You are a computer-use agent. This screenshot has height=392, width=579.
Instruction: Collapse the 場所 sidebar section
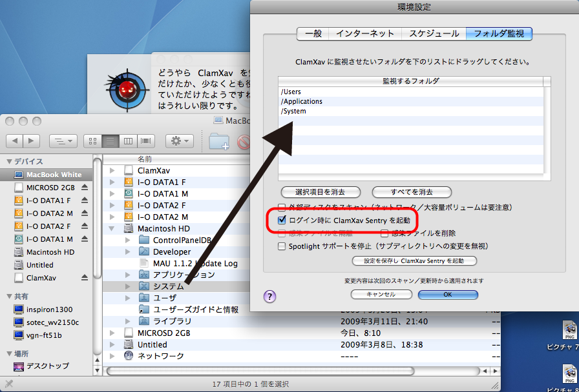(x=9, y=354)
